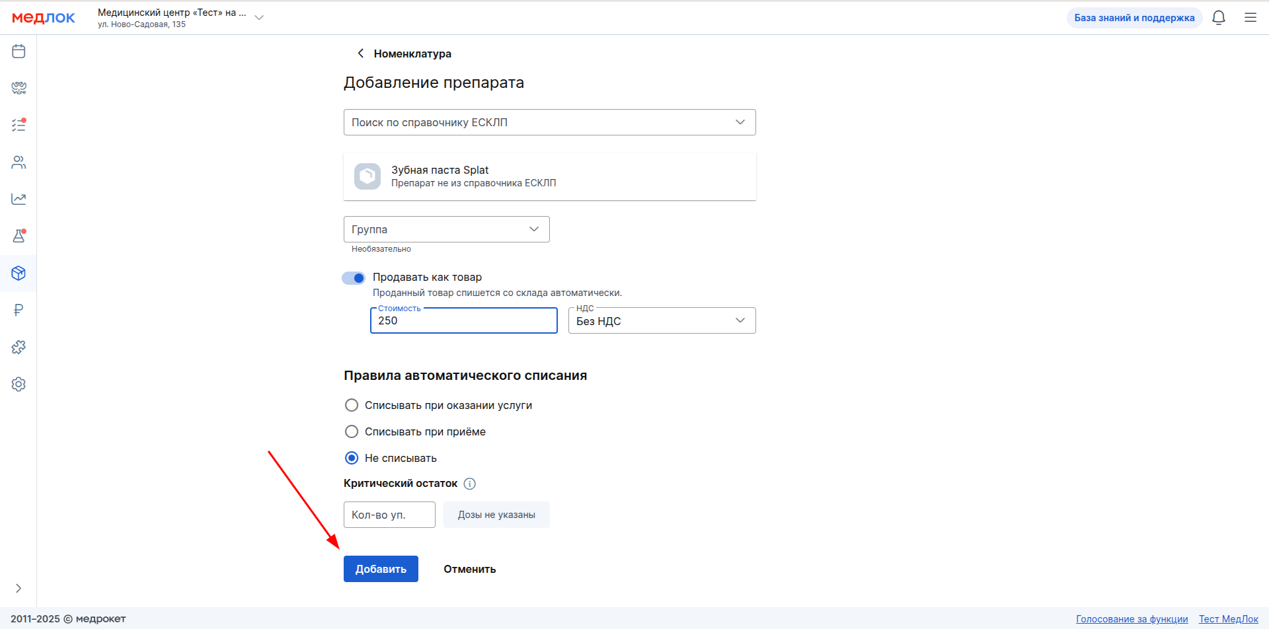Open the warehouse box sidebar icon
The image size is (1269, 629).
point(19,273)
